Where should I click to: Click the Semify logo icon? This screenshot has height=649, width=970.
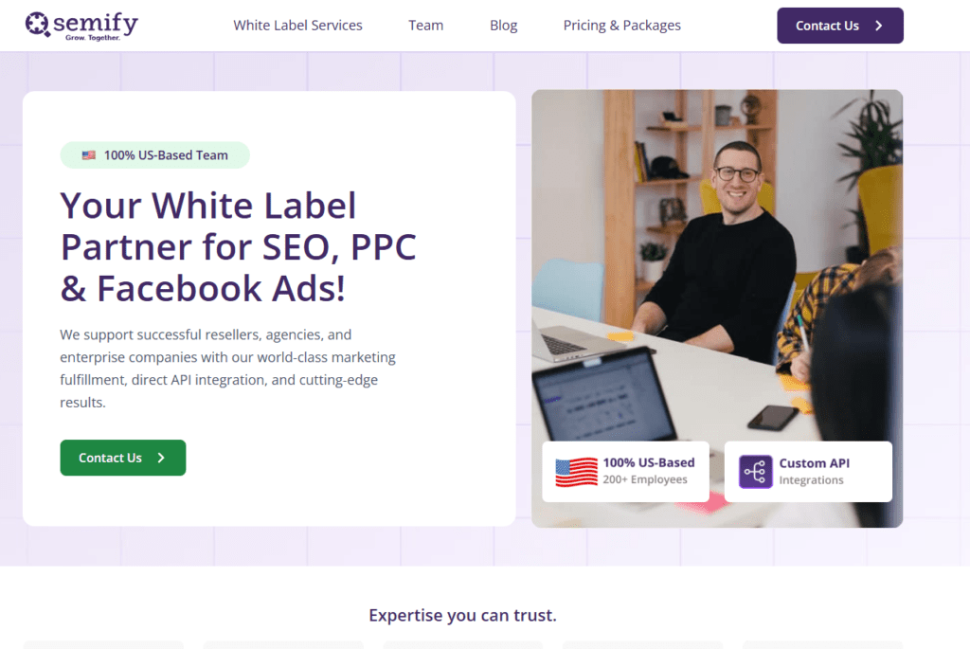[37, 24]
